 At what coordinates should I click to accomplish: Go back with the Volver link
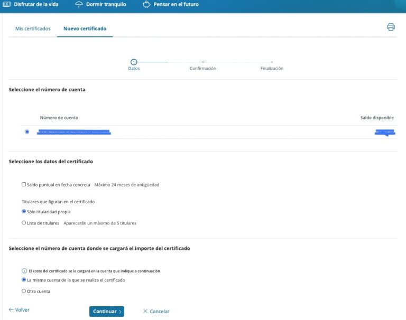[19, 309]
